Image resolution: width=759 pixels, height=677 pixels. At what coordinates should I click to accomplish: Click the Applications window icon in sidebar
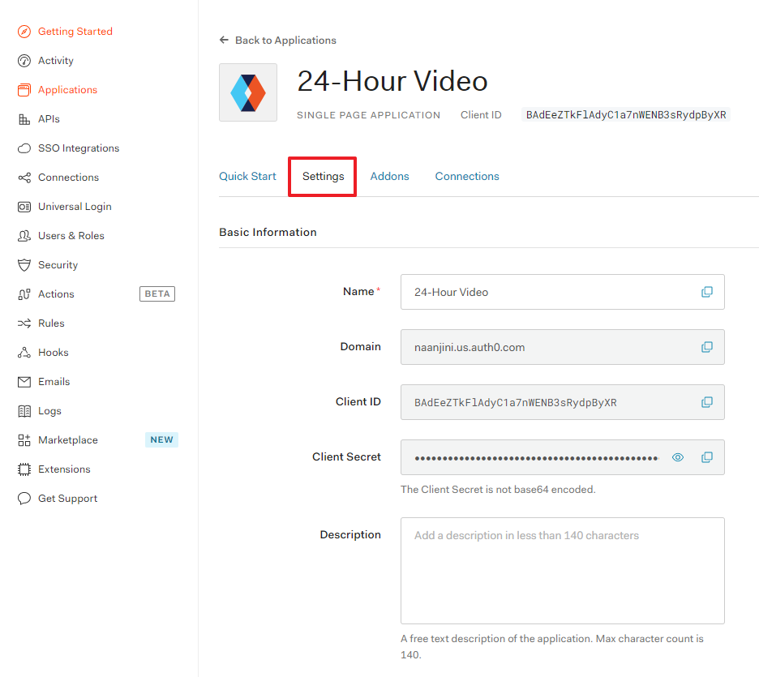coord(24,90)
